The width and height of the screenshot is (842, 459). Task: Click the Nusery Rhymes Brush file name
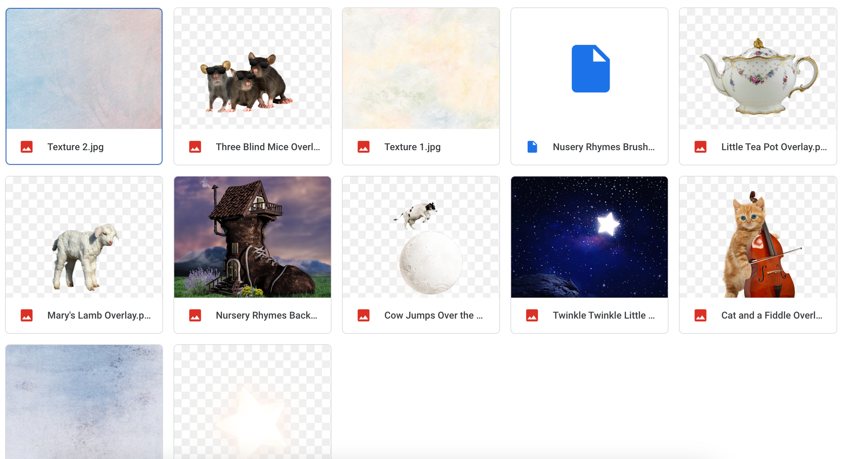coord(603,147)
